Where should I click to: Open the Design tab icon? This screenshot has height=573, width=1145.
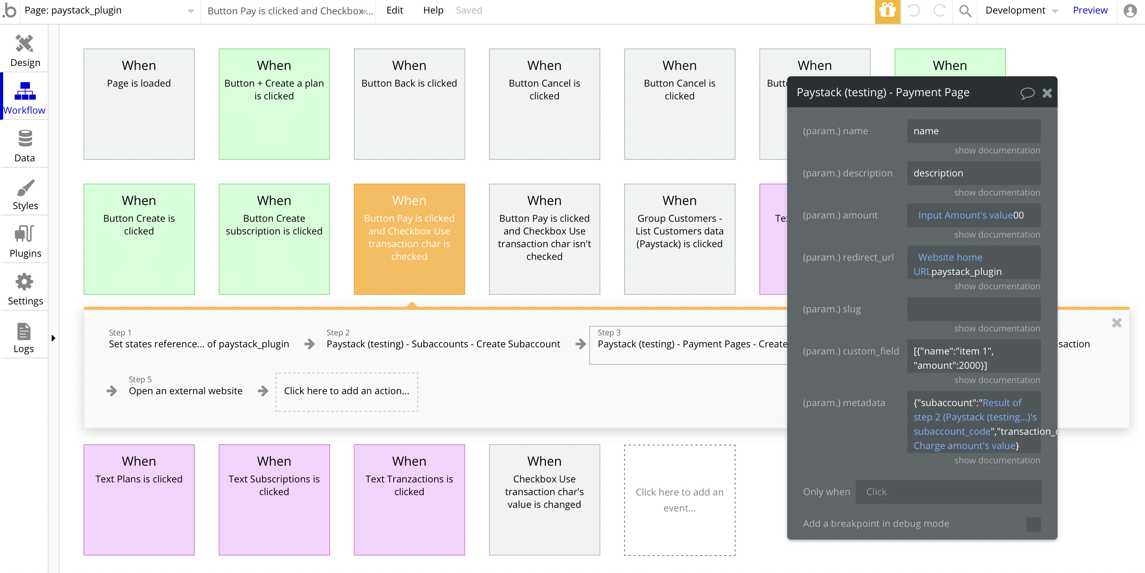pos(24,44)
